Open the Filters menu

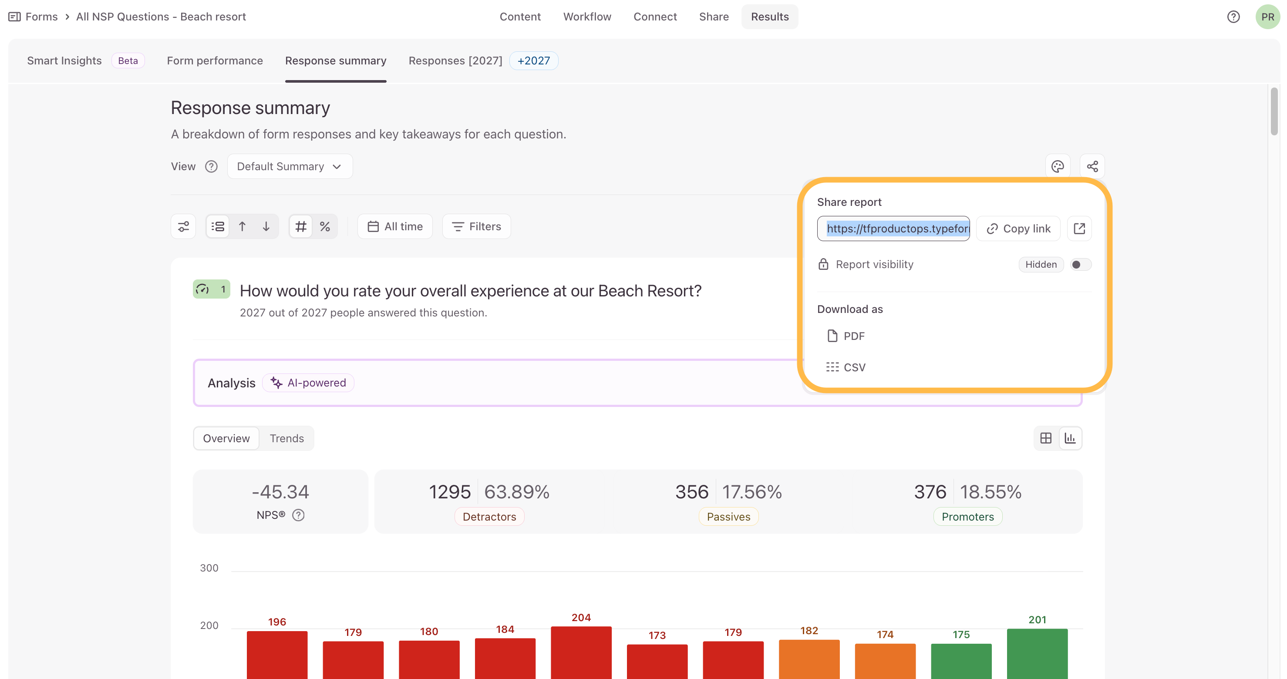(x=476, y=226)
